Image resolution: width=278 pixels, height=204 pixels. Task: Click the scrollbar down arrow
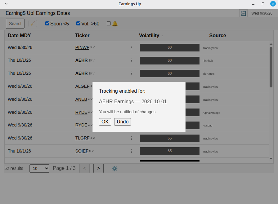click(x=271, y=158)
